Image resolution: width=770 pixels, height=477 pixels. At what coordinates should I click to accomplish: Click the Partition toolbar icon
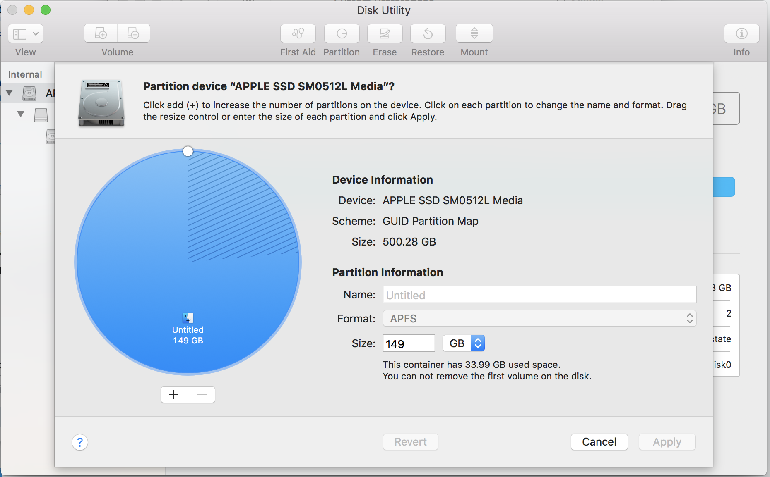coord(342,33)
